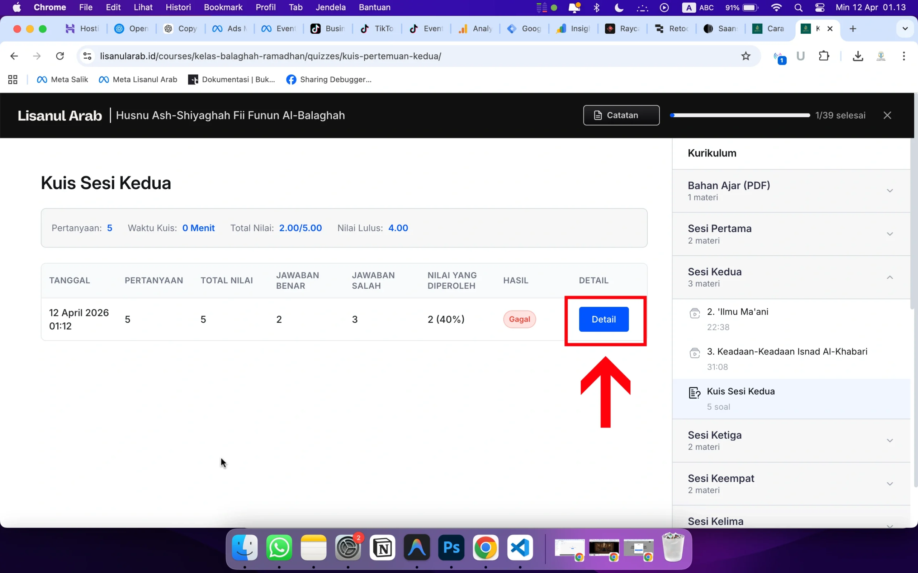The height and width of the screenshot is (573, 918).
Task: Switch to the TikTok browser tab
Action: (x=378, y=28)
